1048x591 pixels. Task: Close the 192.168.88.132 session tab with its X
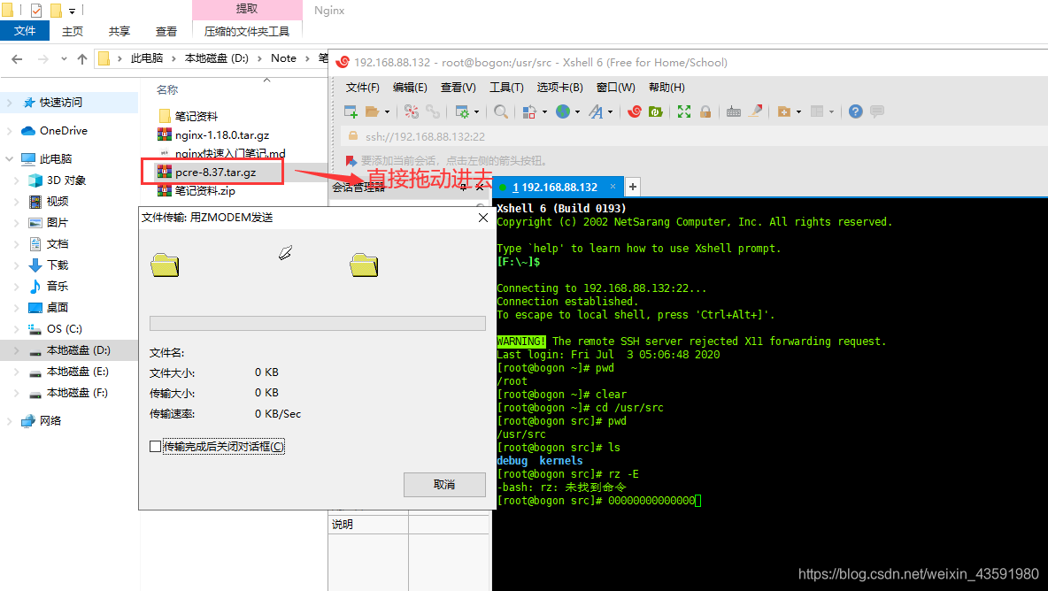pyautogui.click(x=613, y=187)
